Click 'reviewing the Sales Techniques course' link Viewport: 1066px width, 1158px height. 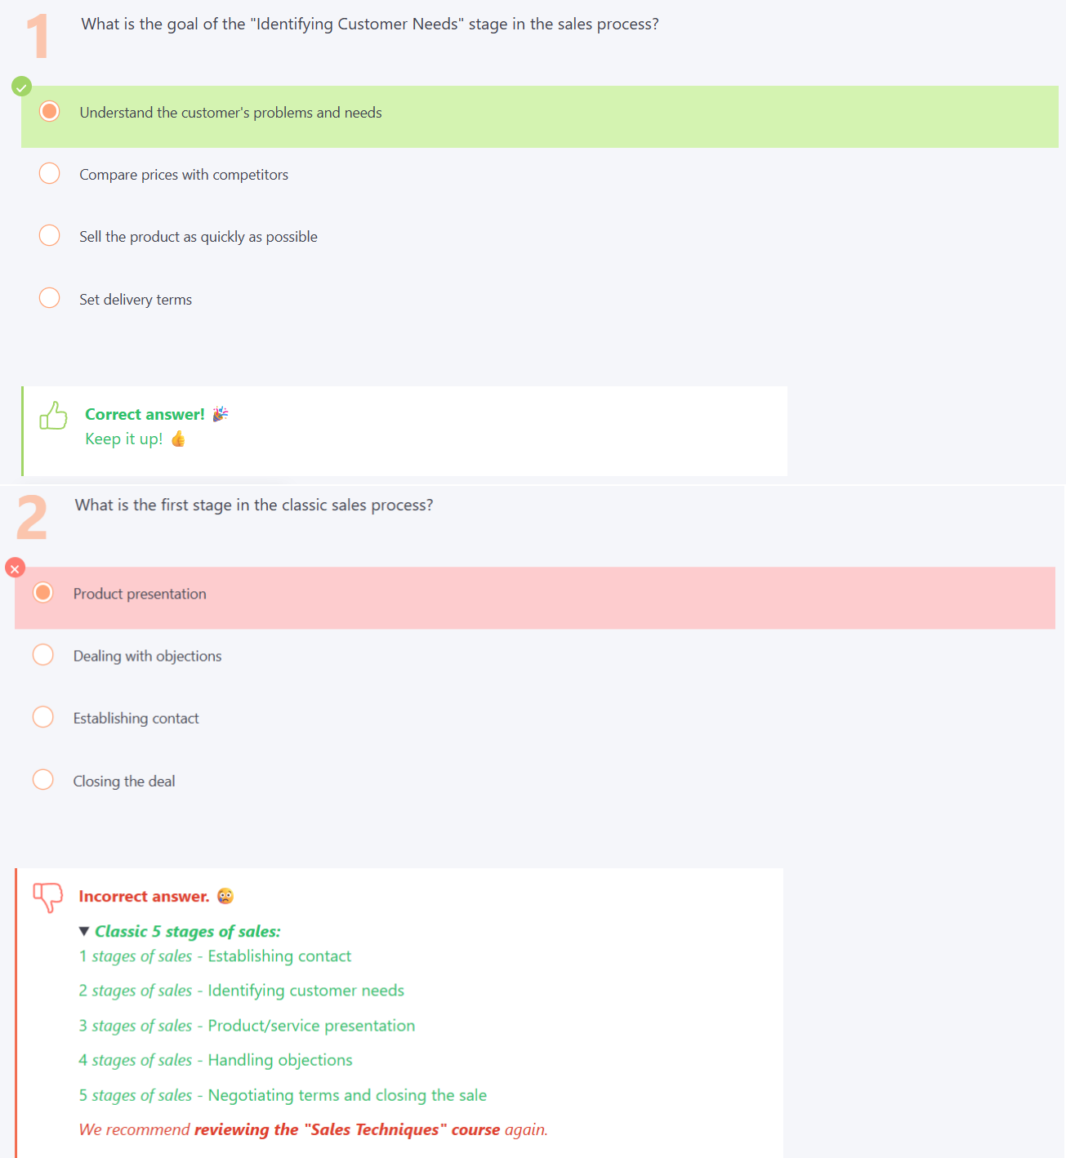[346, 1130]
